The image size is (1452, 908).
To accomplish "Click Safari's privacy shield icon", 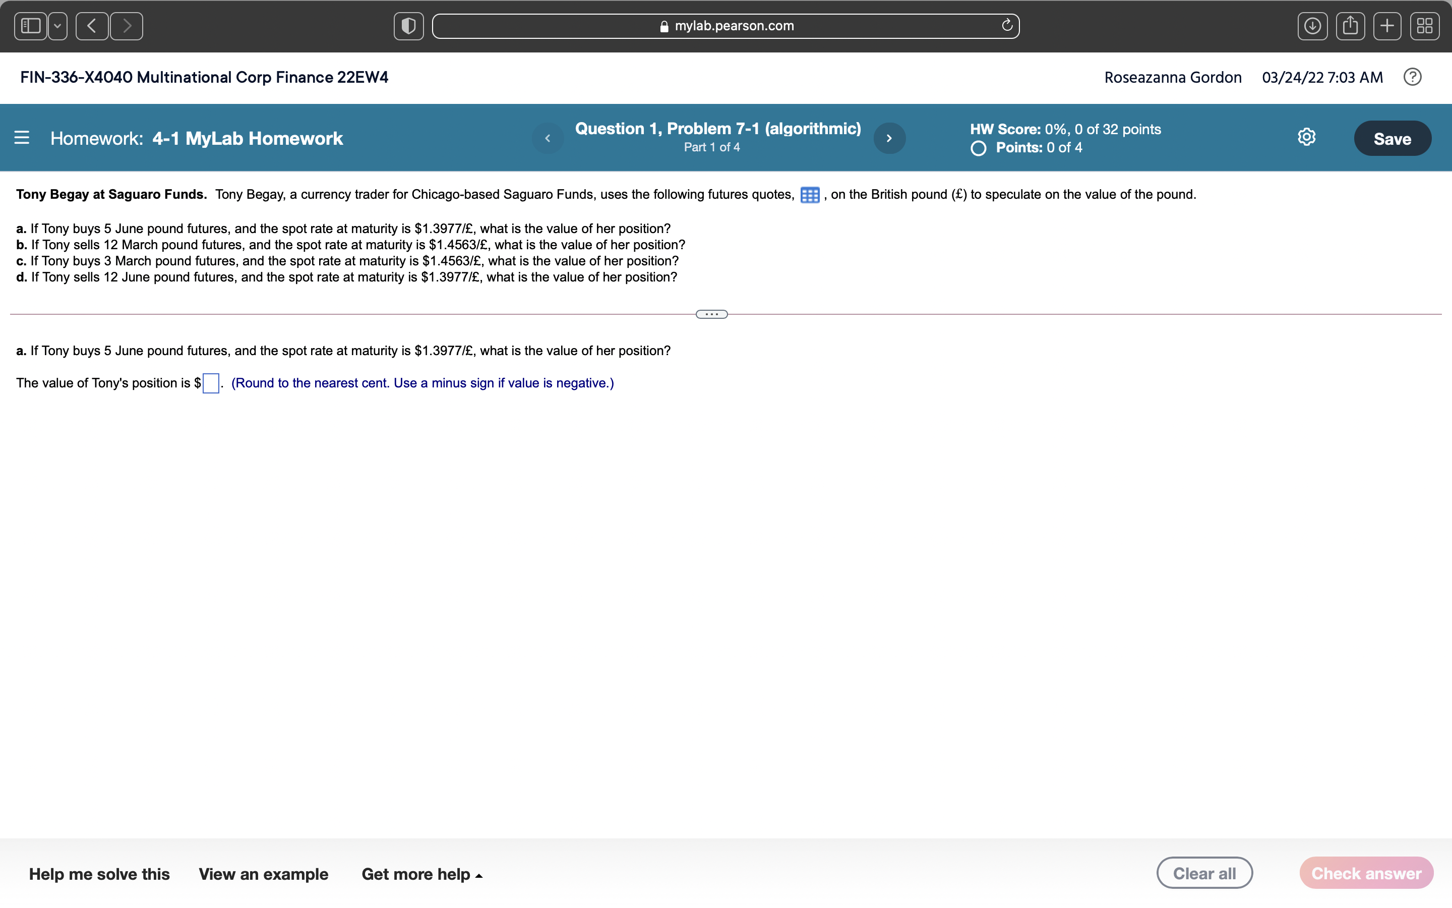I will click(408, 26).
